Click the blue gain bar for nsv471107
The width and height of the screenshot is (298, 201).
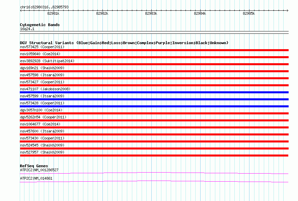pyautogui.click(x=154, y=92)
